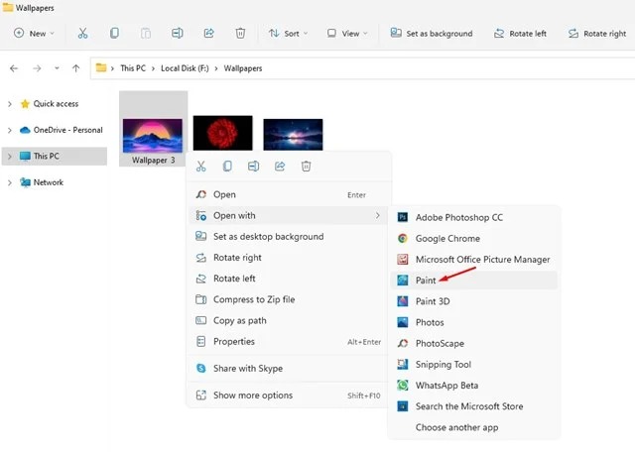Select Adobe Photoshop CC in the submenu
The height and width of the screenshot is (452, 635).
(458, 217)
